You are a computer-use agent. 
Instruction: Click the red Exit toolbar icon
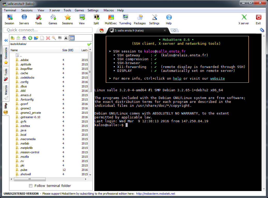(x=258, y=19)
